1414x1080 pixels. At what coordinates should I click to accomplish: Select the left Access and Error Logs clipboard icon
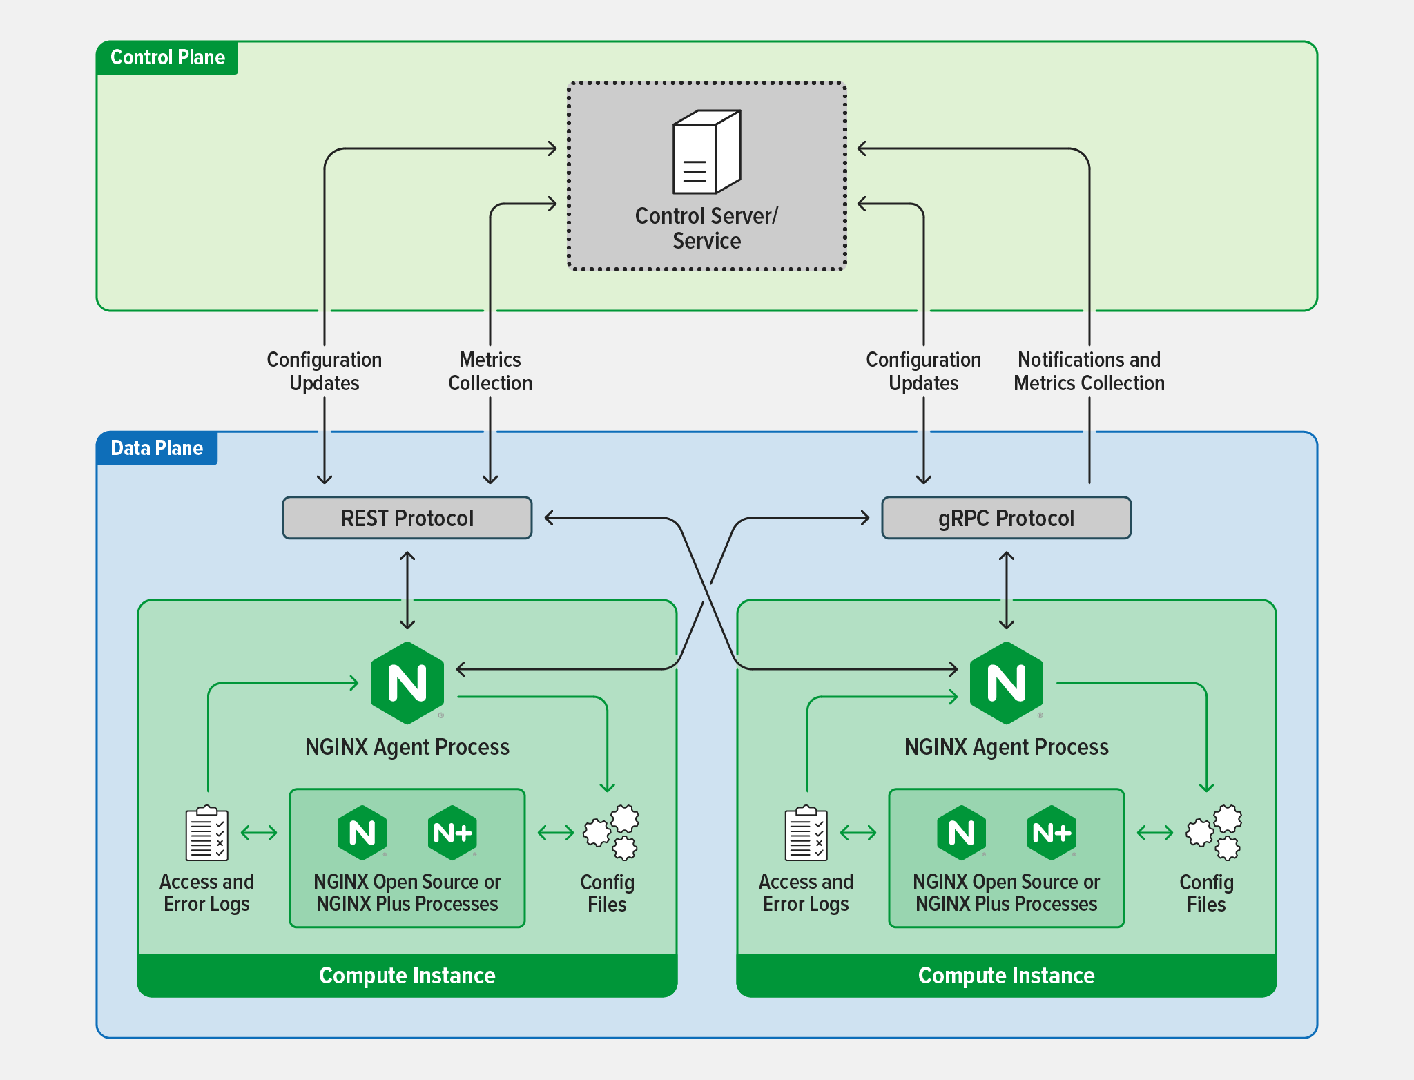[206, 836]
